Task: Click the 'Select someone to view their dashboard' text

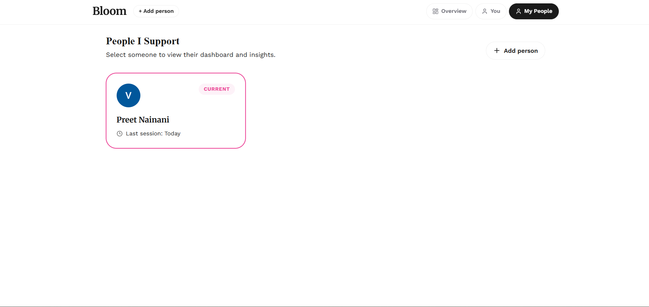Action: [x=191, y=55]
